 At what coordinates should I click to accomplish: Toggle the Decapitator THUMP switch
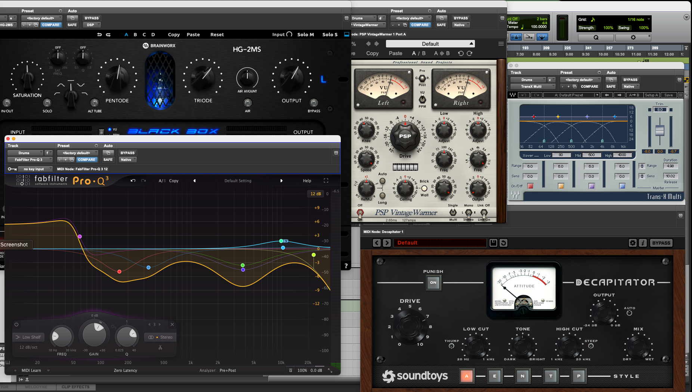tap(451, 346)
